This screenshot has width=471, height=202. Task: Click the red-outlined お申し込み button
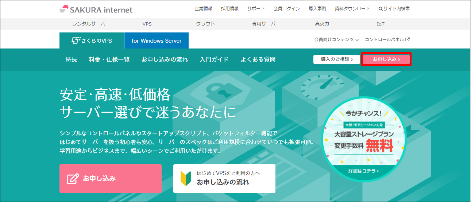pos(386,59)
